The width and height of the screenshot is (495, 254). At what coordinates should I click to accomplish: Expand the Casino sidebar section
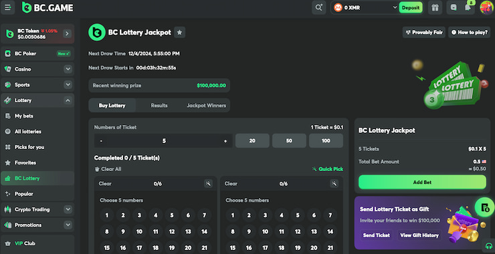point(68,69)
